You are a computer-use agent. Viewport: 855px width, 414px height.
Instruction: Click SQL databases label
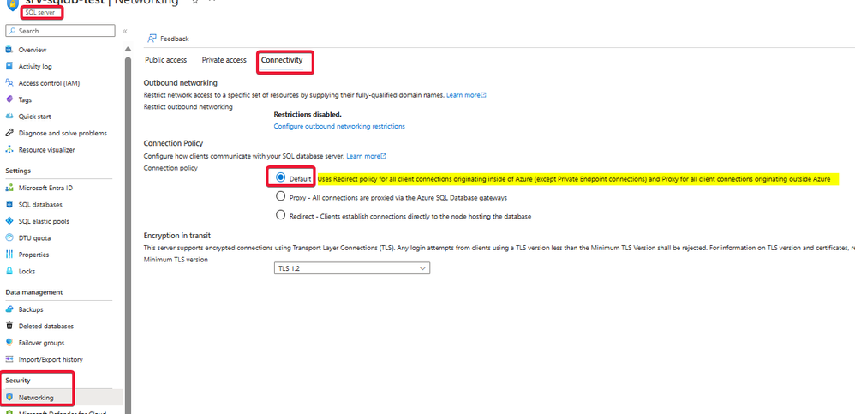[40, 205]
